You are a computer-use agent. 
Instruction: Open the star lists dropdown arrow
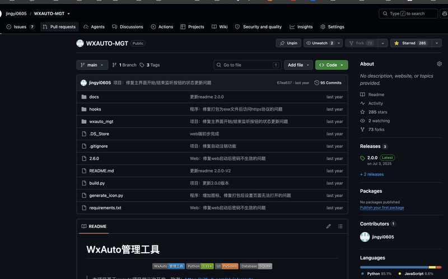point(437,43)
